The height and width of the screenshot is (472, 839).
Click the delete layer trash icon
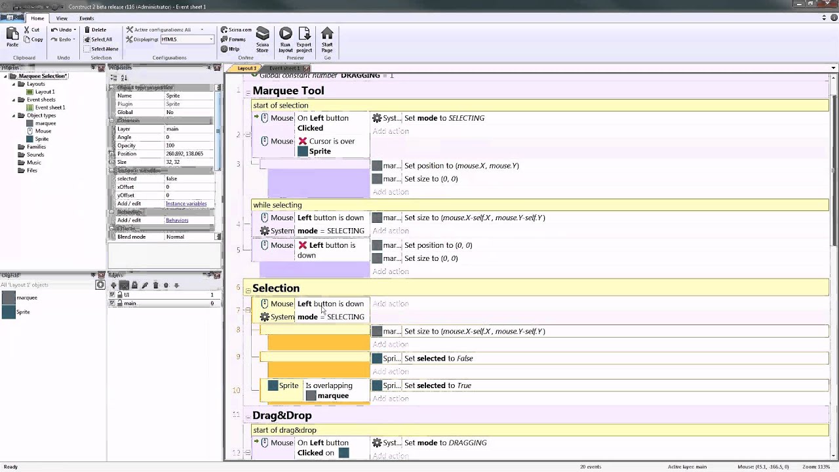point(155,285)
